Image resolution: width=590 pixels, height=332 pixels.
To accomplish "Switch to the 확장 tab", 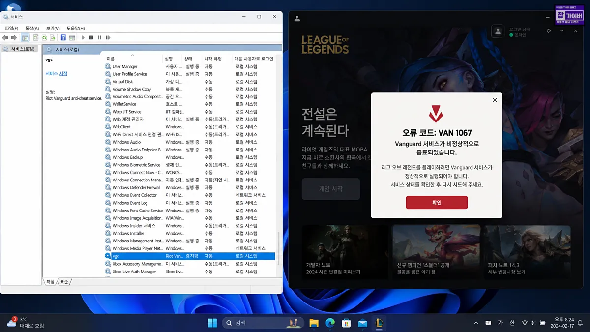I will 50,282.
